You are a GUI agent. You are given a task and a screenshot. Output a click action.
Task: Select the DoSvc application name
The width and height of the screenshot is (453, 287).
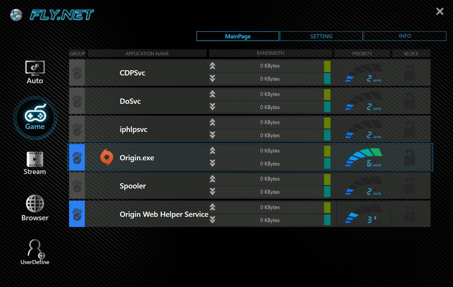131,101
